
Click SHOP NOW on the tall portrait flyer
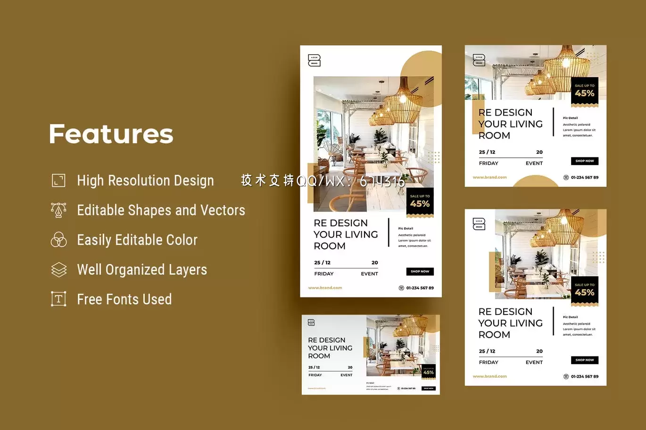pyautogui.click(x=420, y=272)
